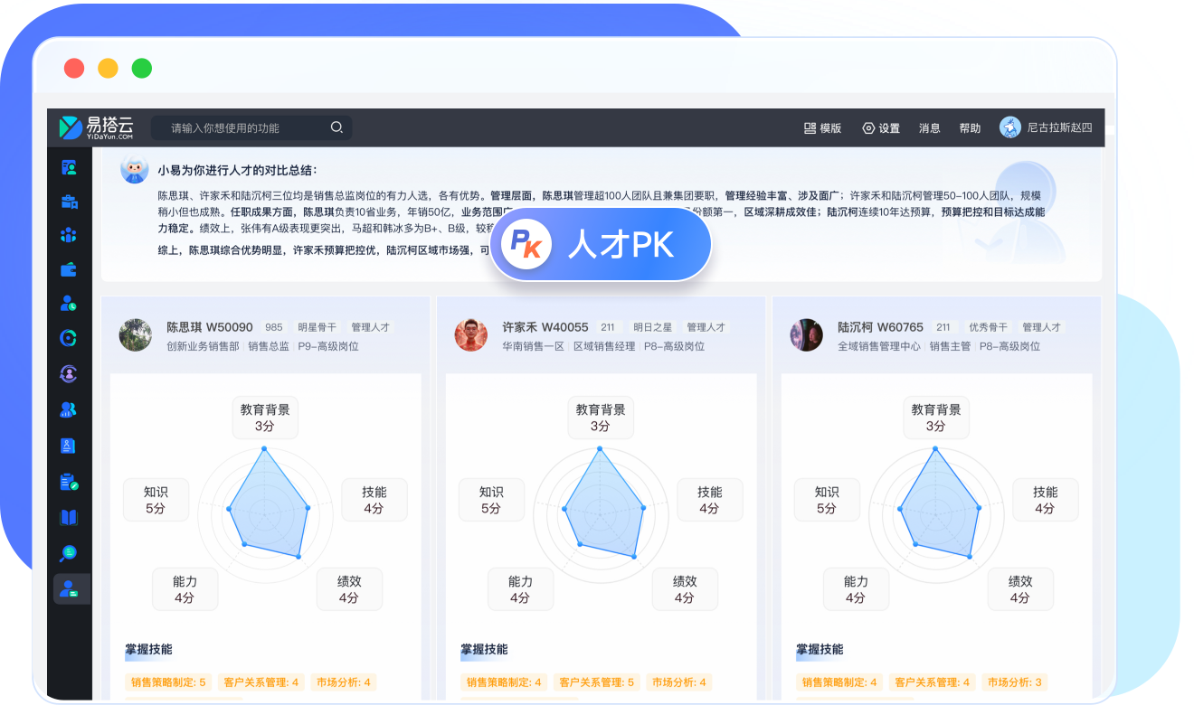This screenshot has width=1194, height=705.
Task: Select the wallet icon in sidebar
Action: (x=69, y=269)
